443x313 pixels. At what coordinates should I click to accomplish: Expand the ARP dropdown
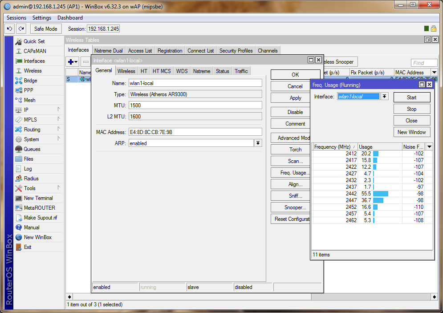pyautogui.click(x=258, y=143)
